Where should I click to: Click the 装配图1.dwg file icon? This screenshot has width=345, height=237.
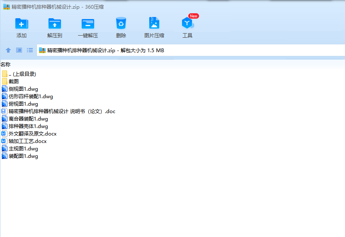[5, 156]
